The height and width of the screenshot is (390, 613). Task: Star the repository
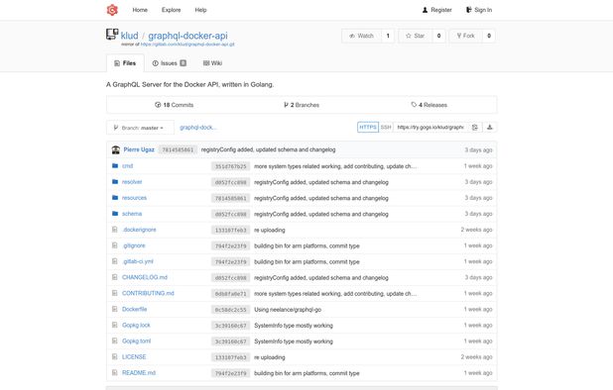point(416,36)
